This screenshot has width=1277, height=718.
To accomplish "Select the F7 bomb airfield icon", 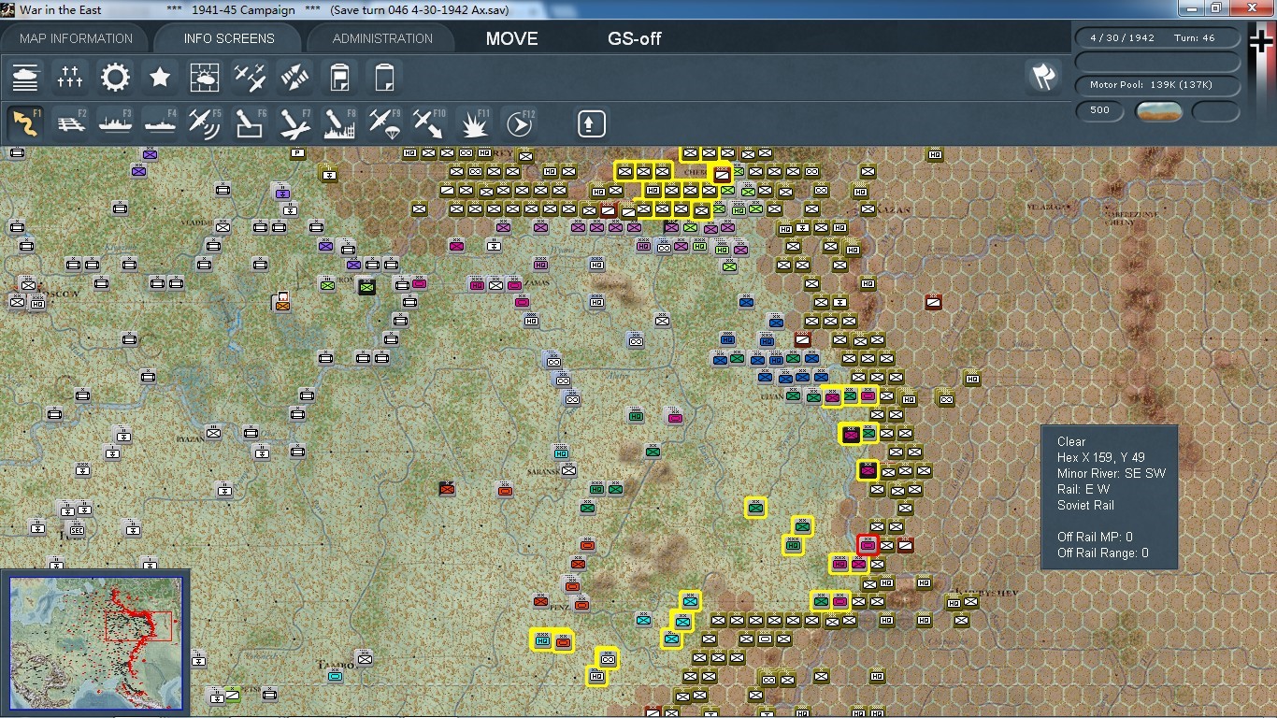I will (294, 123).
